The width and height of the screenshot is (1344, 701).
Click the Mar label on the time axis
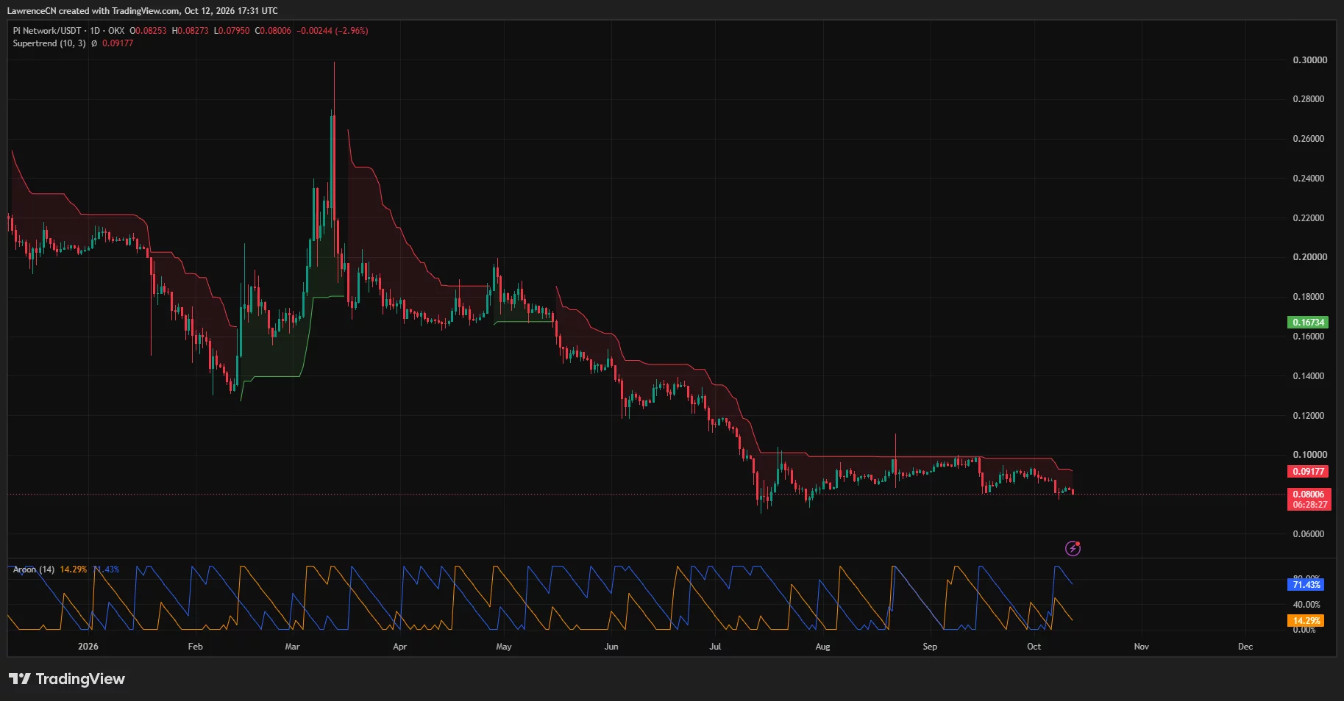pos(292,647)
